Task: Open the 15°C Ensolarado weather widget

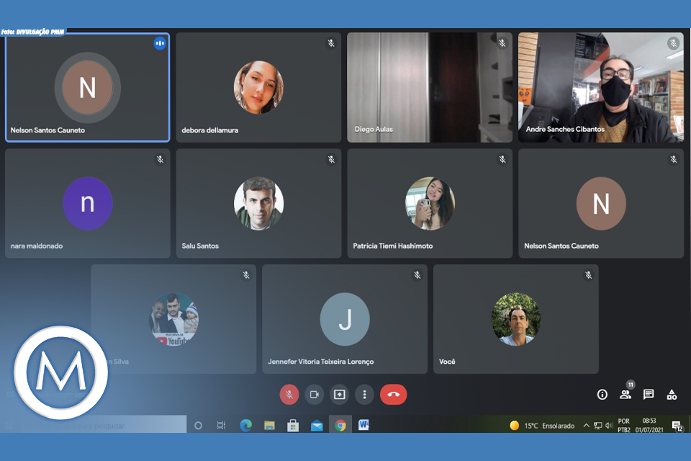Action: point(542,426)
